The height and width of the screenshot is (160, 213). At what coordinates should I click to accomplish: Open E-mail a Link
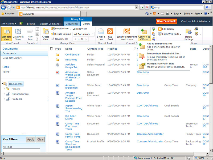tap(101, 34)
